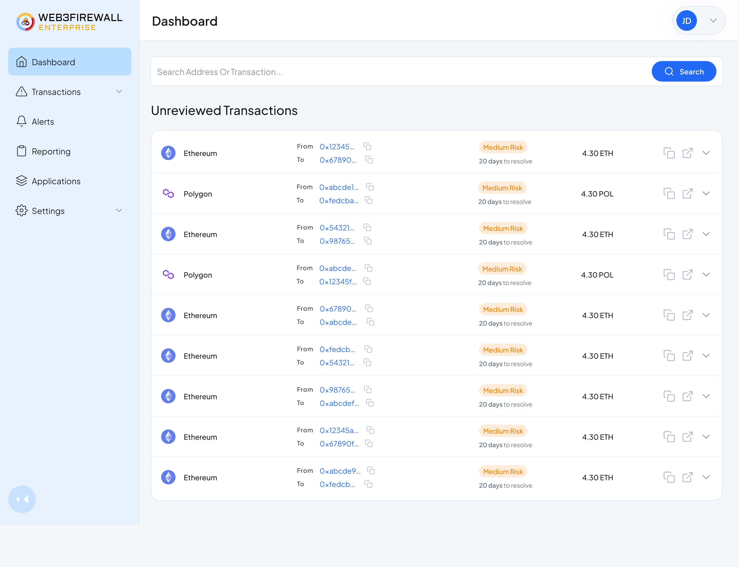The image size is (739, 567).
Task: Open From address link 0x12345...
Action: [337, 146]
